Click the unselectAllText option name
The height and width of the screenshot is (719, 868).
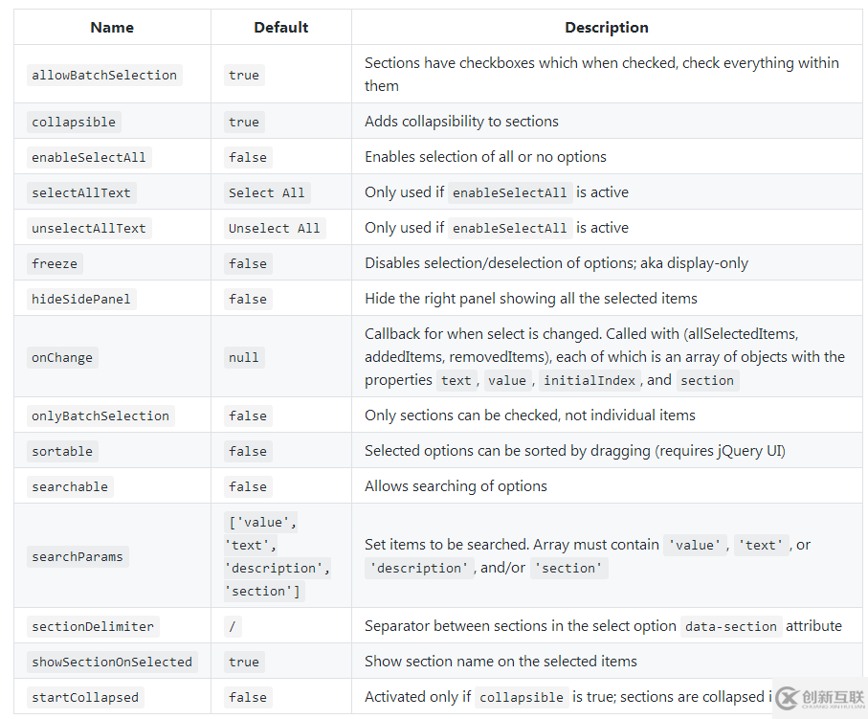(89, 228)
